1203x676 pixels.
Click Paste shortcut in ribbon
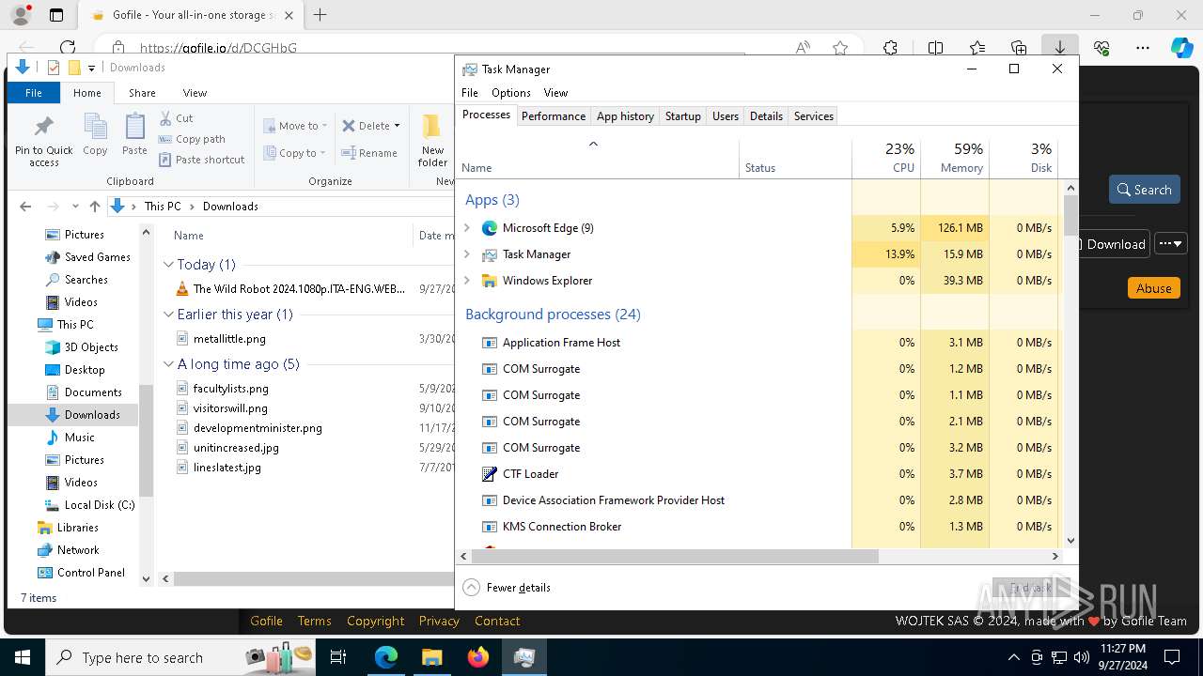point(201,160)
